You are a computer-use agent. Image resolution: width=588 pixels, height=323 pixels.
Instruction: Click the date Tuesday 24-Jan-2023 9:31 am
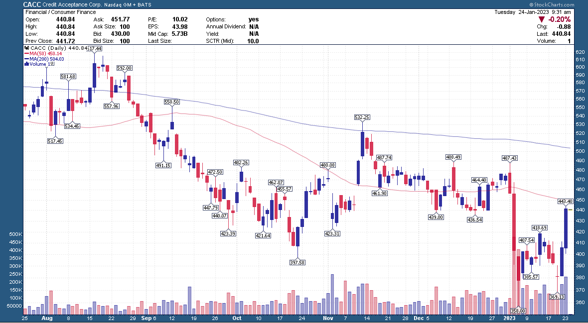click(533, 12)
